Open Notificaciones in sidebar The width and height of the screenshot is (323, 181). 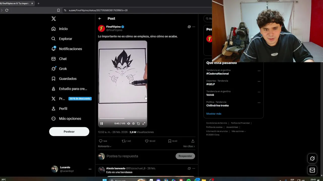67,49
